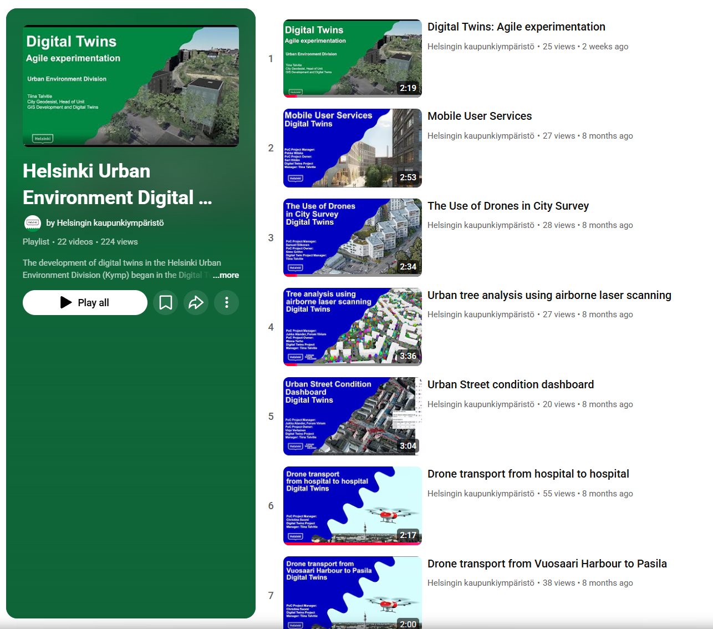This screenshot has width=713, height=629.
Task: Open the Digital Twins: Agile experimentation video title
Action: (x=516, y=27)
